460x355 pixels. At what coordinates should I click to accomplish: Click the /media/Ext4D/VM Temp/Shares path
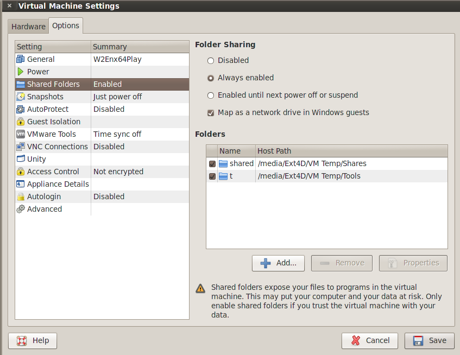coord(312,163)
